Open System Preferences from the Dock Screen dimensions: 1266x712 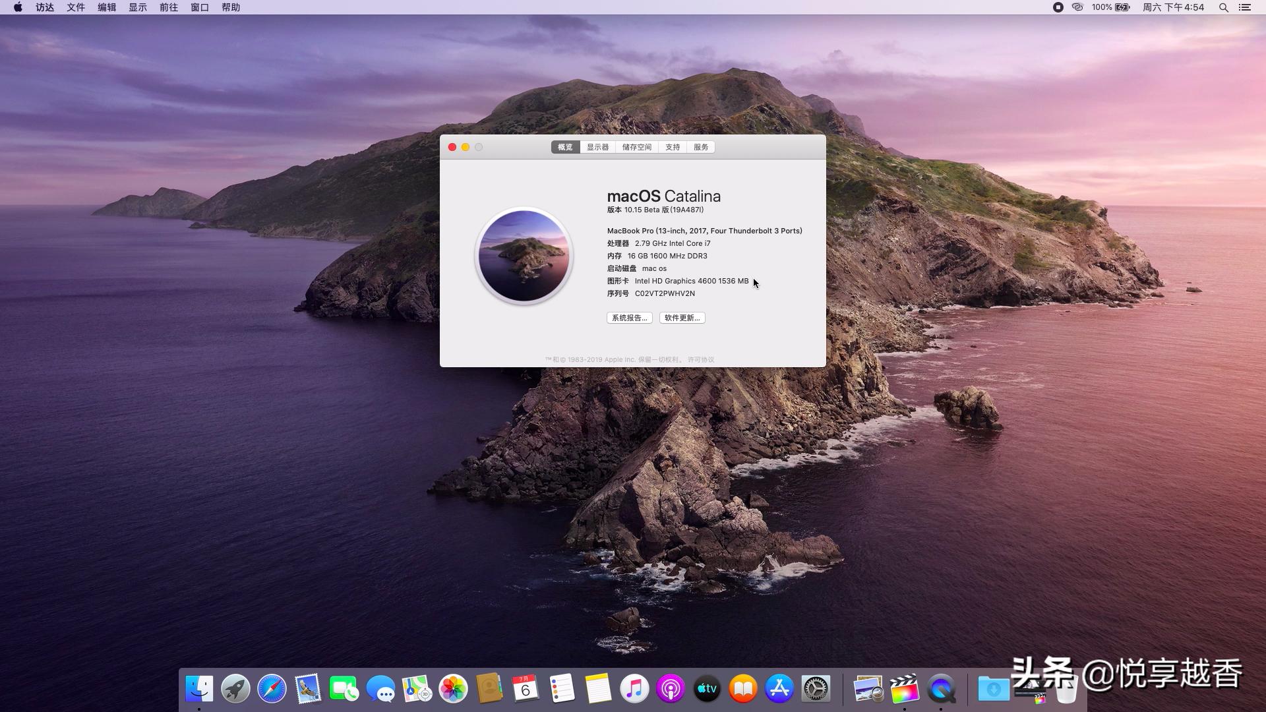[815, 688]
